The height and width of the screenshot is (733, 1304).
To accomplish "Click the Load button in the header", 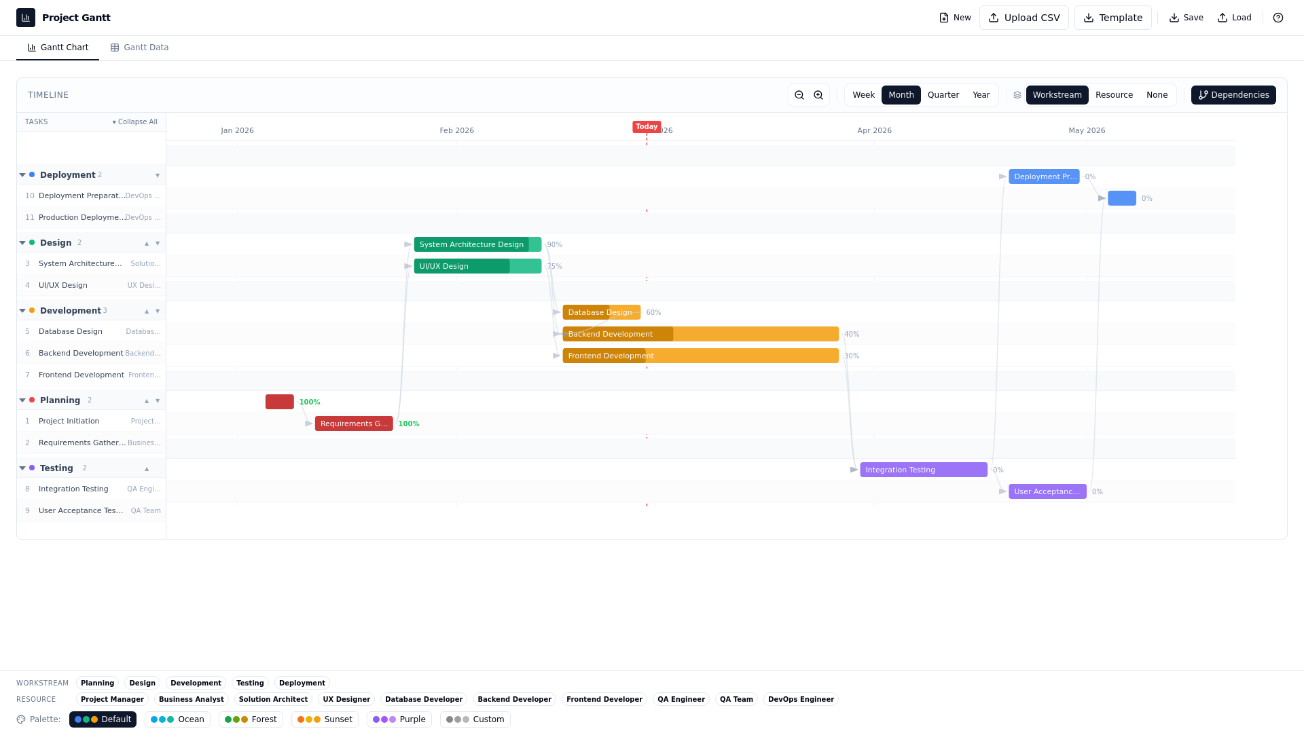I will click(1234, 17).
